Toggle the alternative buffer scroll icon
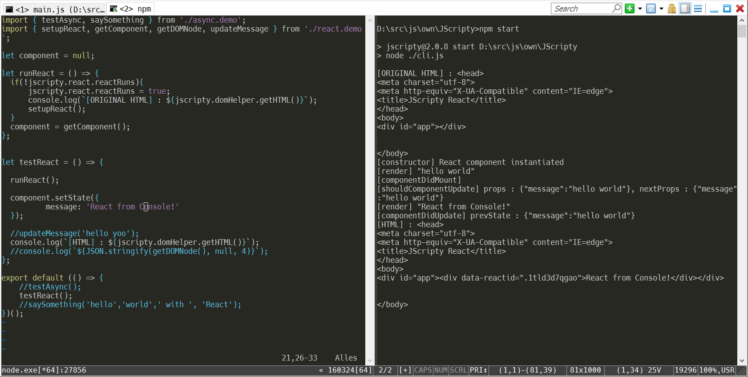This screenshot has width=748, height=377. pos(685,8)
